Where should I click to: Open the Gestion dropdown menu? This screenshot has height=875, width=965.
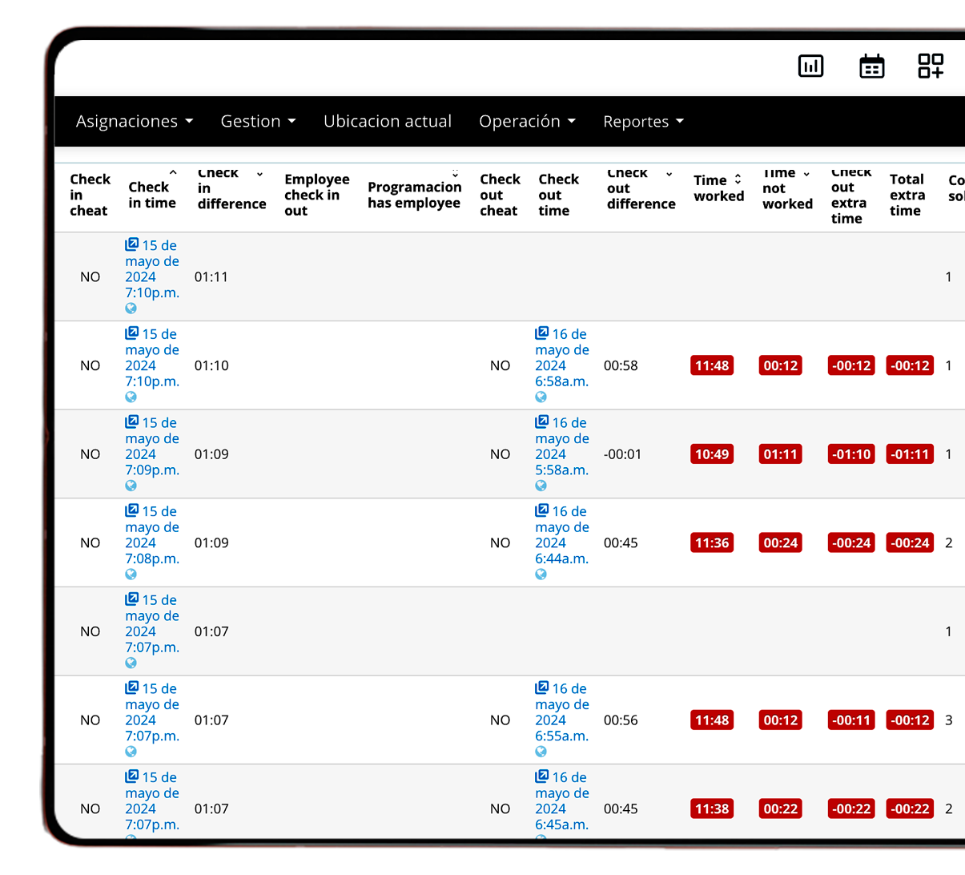click(x=258, y=121)
